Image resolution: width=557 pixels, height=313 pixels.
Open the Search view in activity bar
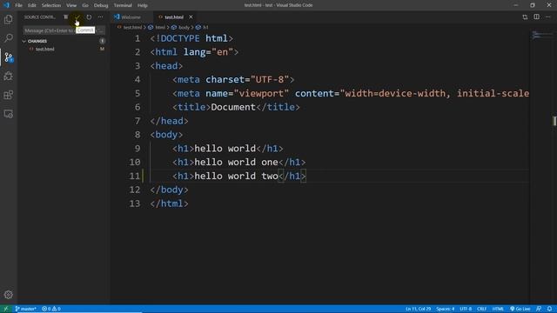point(8,38)
